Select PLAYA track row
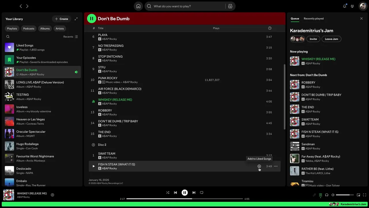The image size is (369, 208). tap(184, 37)
